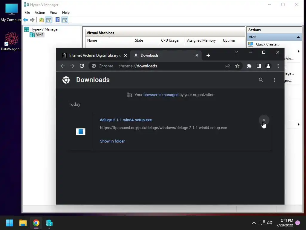
Task: Click Show in folder for deluge download
Action: pyautogui.click(x=112, y=141)
